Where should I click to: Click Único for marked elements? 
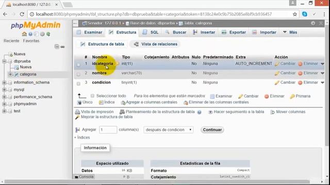(85, 102)
